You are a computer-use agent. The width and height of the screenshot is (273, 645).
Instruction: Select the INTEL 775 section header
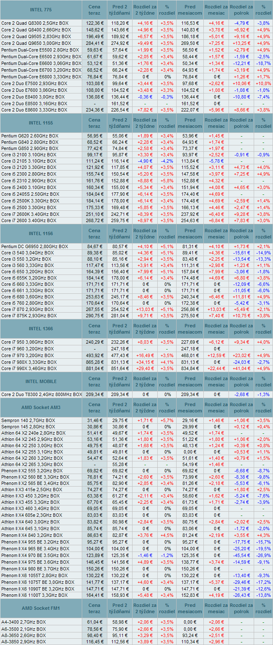click(41, 10)
